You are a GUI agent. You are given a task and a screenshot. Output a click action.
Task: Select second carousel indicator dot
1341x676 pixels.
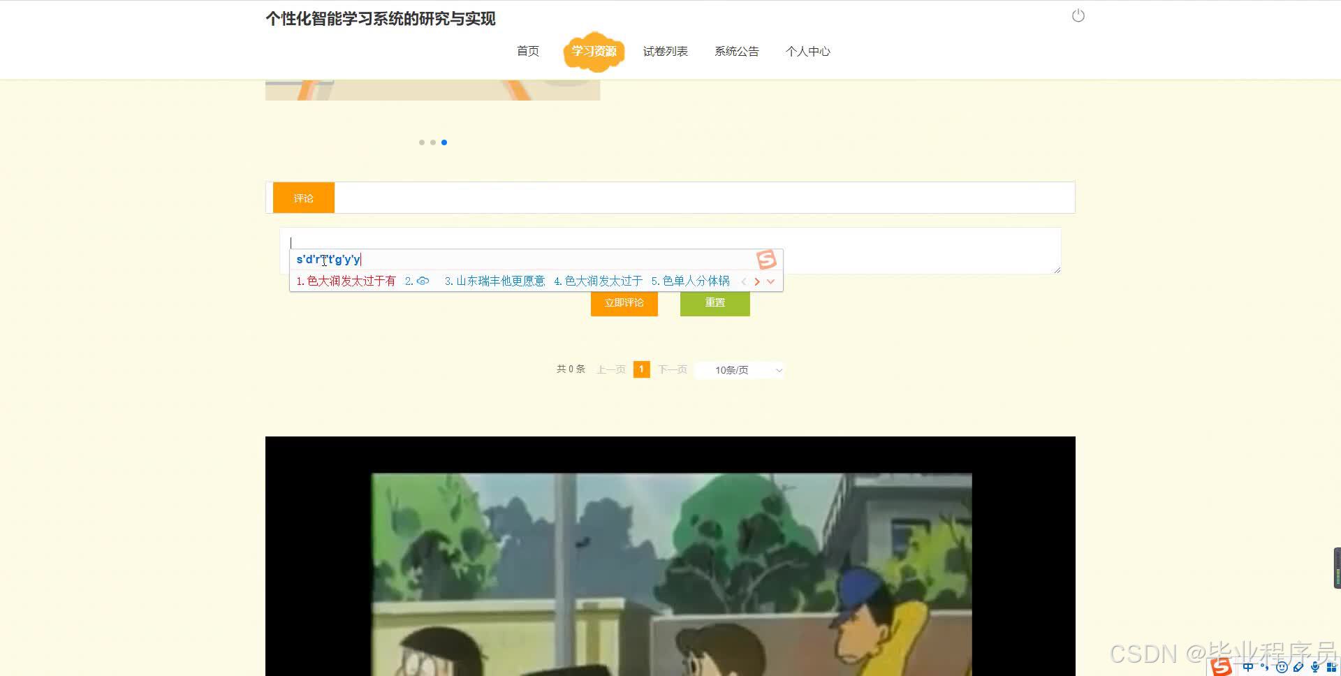[433, 142]
